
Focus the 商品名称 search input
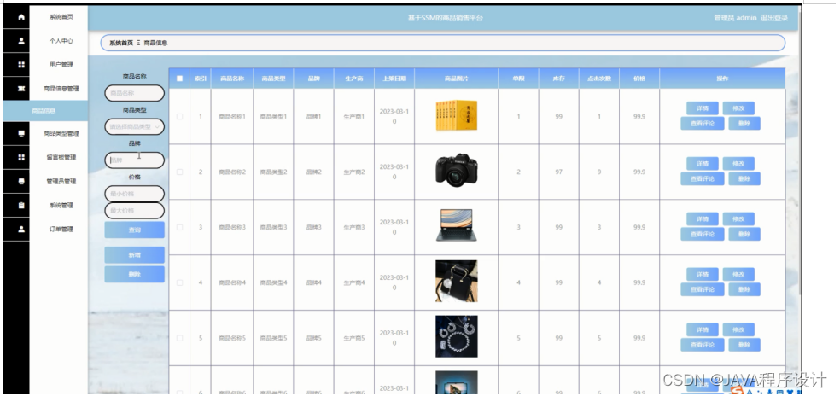coord(135,93)
